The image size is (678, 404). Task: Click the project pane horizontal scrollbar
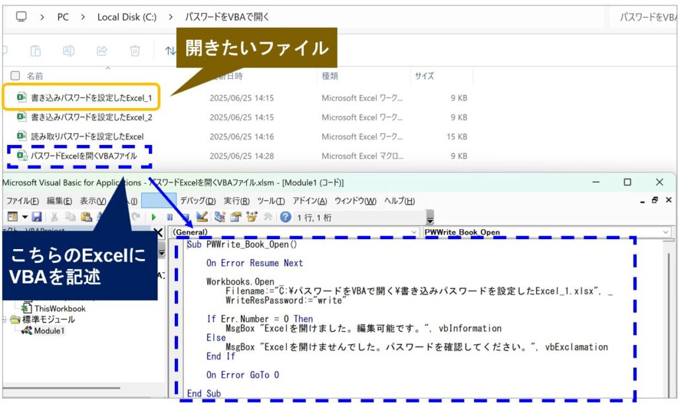click(x=61, y=388)
